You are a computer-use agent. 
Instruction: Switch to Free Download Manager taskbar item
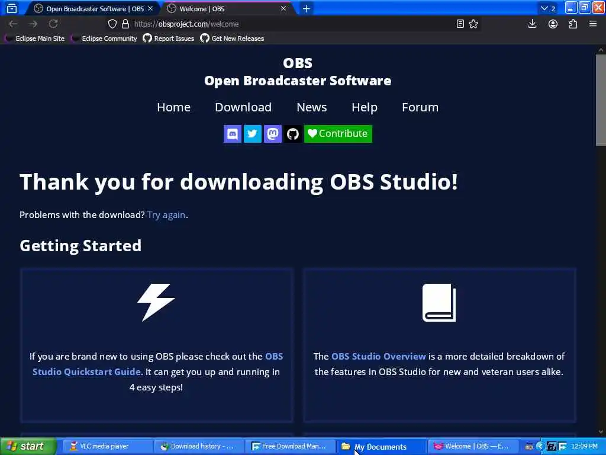(x=290, y=446)
